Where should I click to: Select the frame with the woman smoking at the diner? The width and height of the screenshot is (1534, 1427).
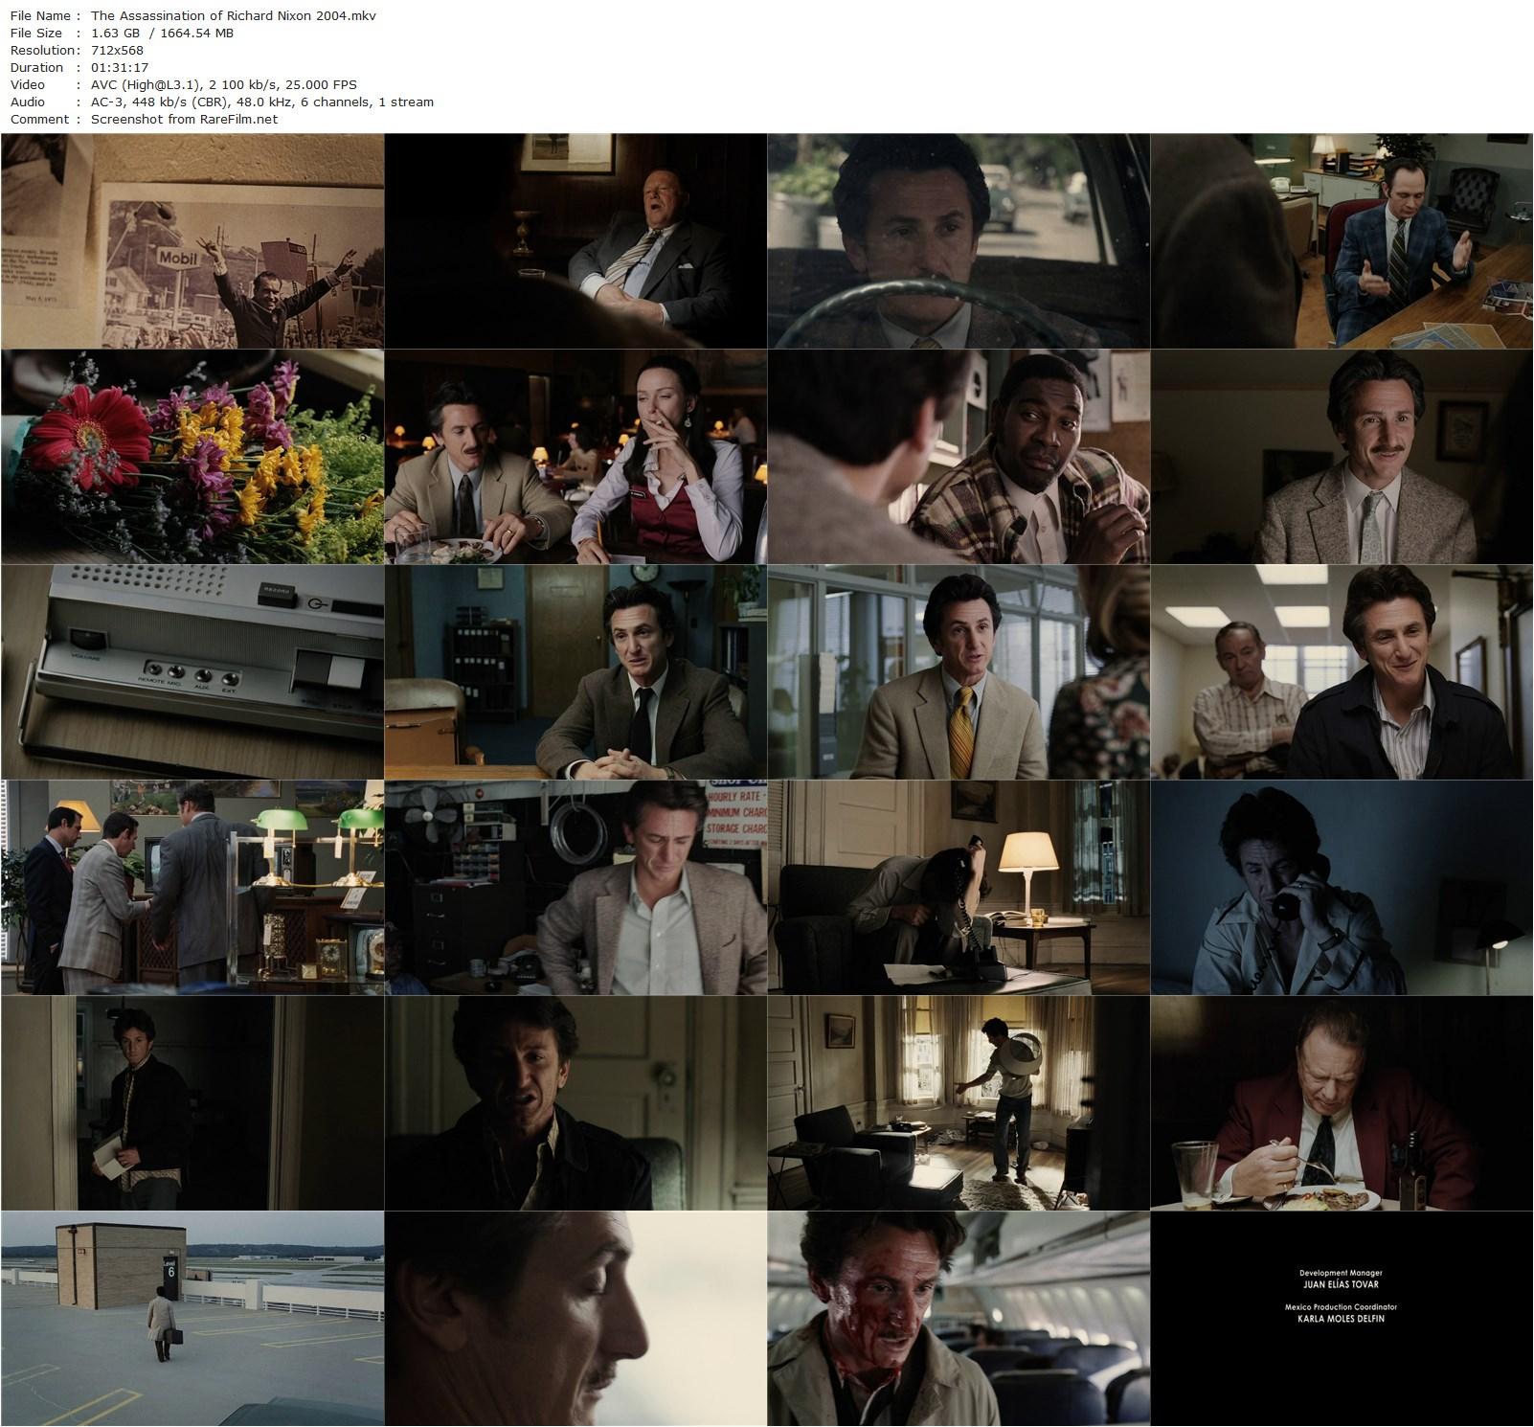pos(575,457)
